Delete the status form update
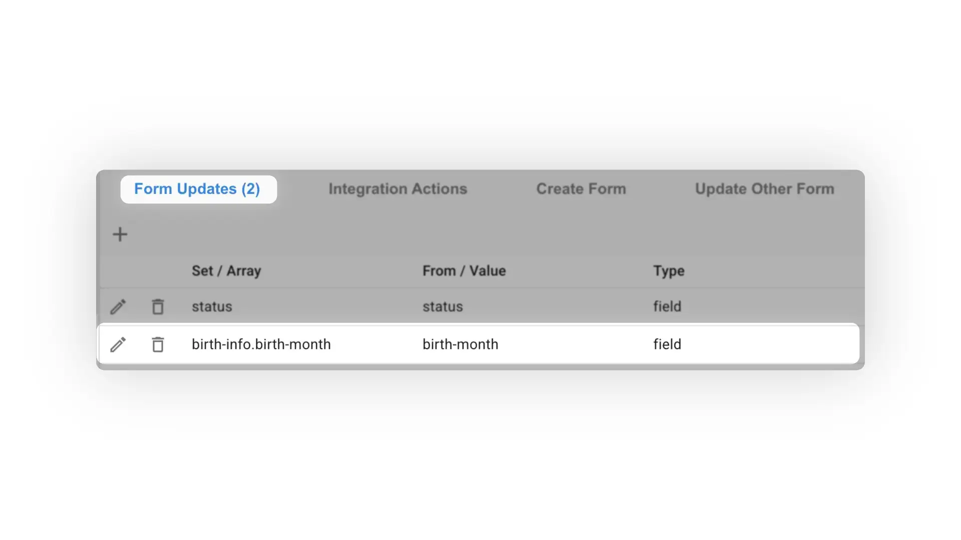 pyautogui.click(x=157, y=306)
